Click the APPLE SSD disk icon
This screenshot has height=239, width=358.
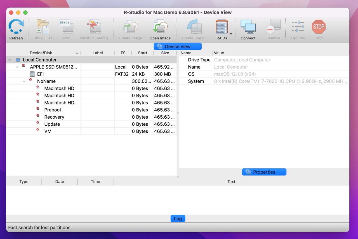(23, 65)
